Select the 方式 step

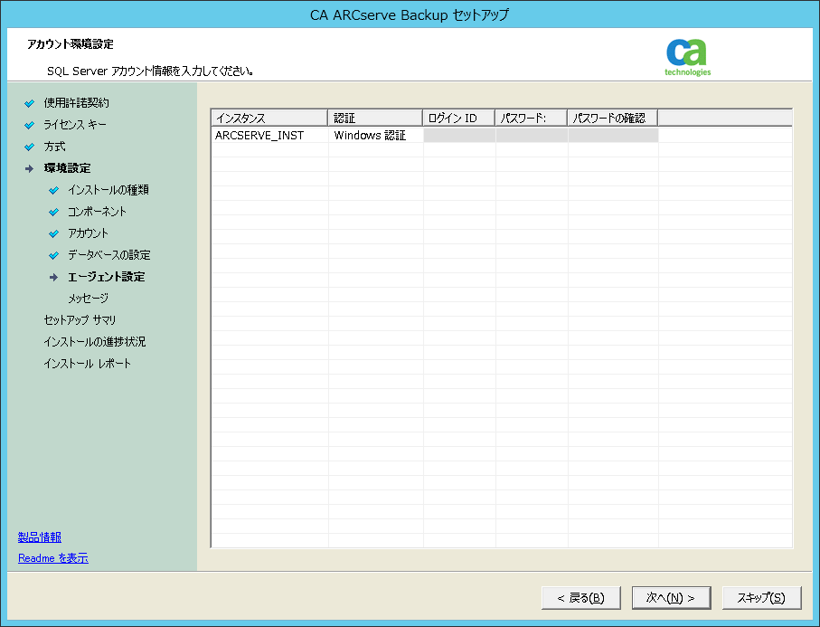coord(54,147)
